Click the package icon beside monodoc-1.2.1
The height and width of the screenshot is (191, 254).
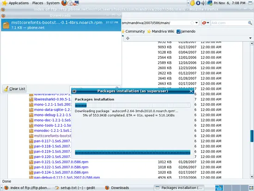[x=31, y=130]
